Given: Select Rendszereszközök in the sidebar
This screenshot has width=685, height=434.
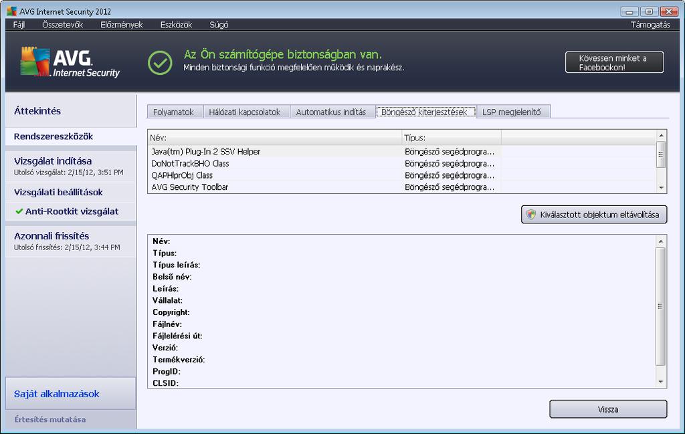Looking at the screenshot, I should tap(70, 136).
